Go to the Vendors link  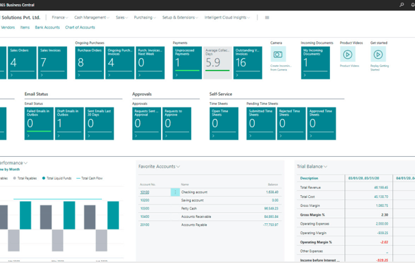point(8,27)
